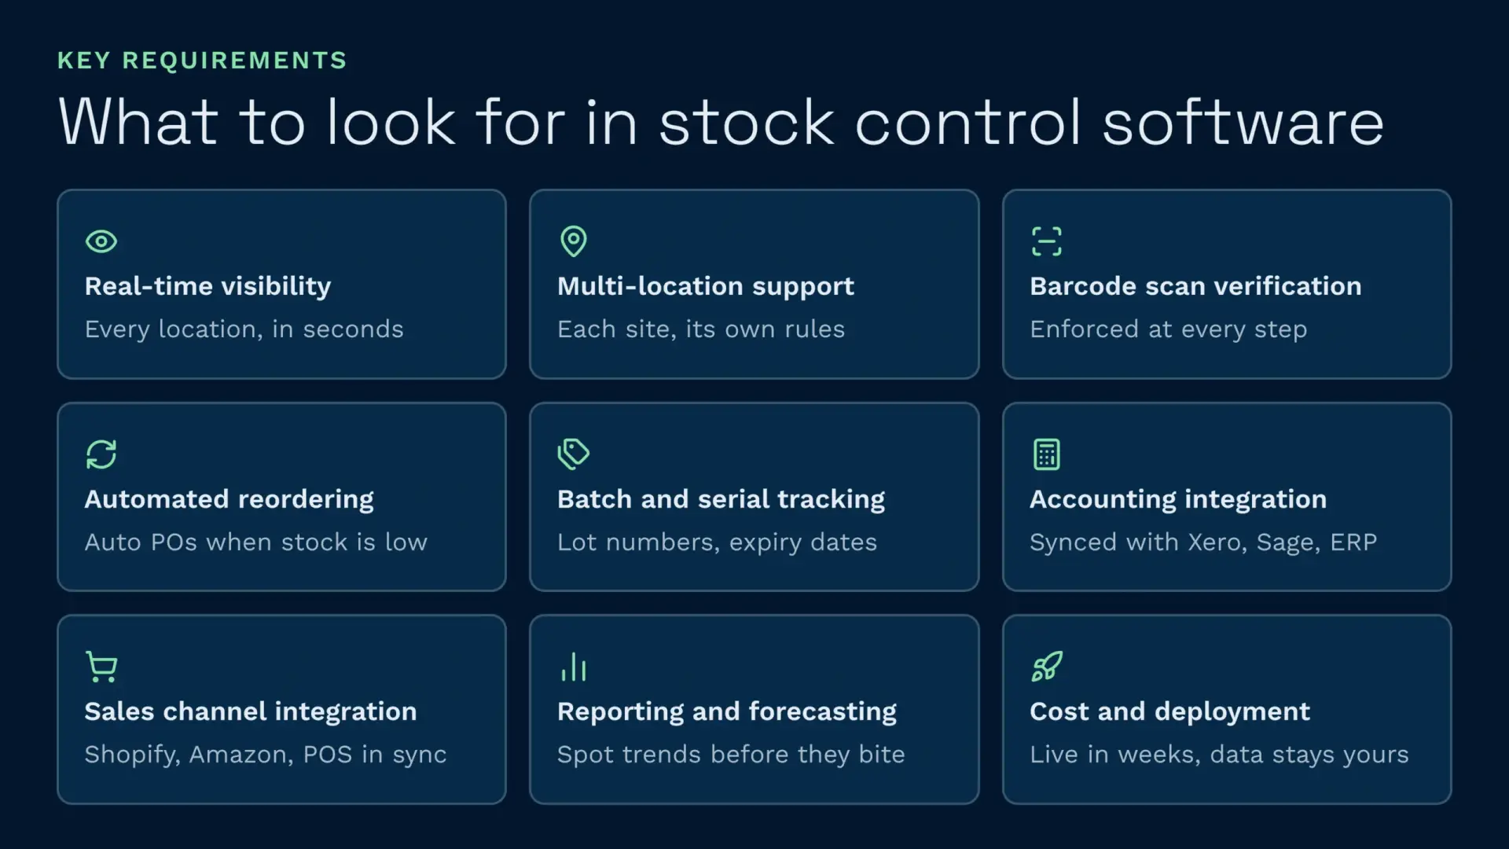Click the eye icon for Real-time visibility
Viewport: 1509px width, 849px height.
tap(101, 241)
